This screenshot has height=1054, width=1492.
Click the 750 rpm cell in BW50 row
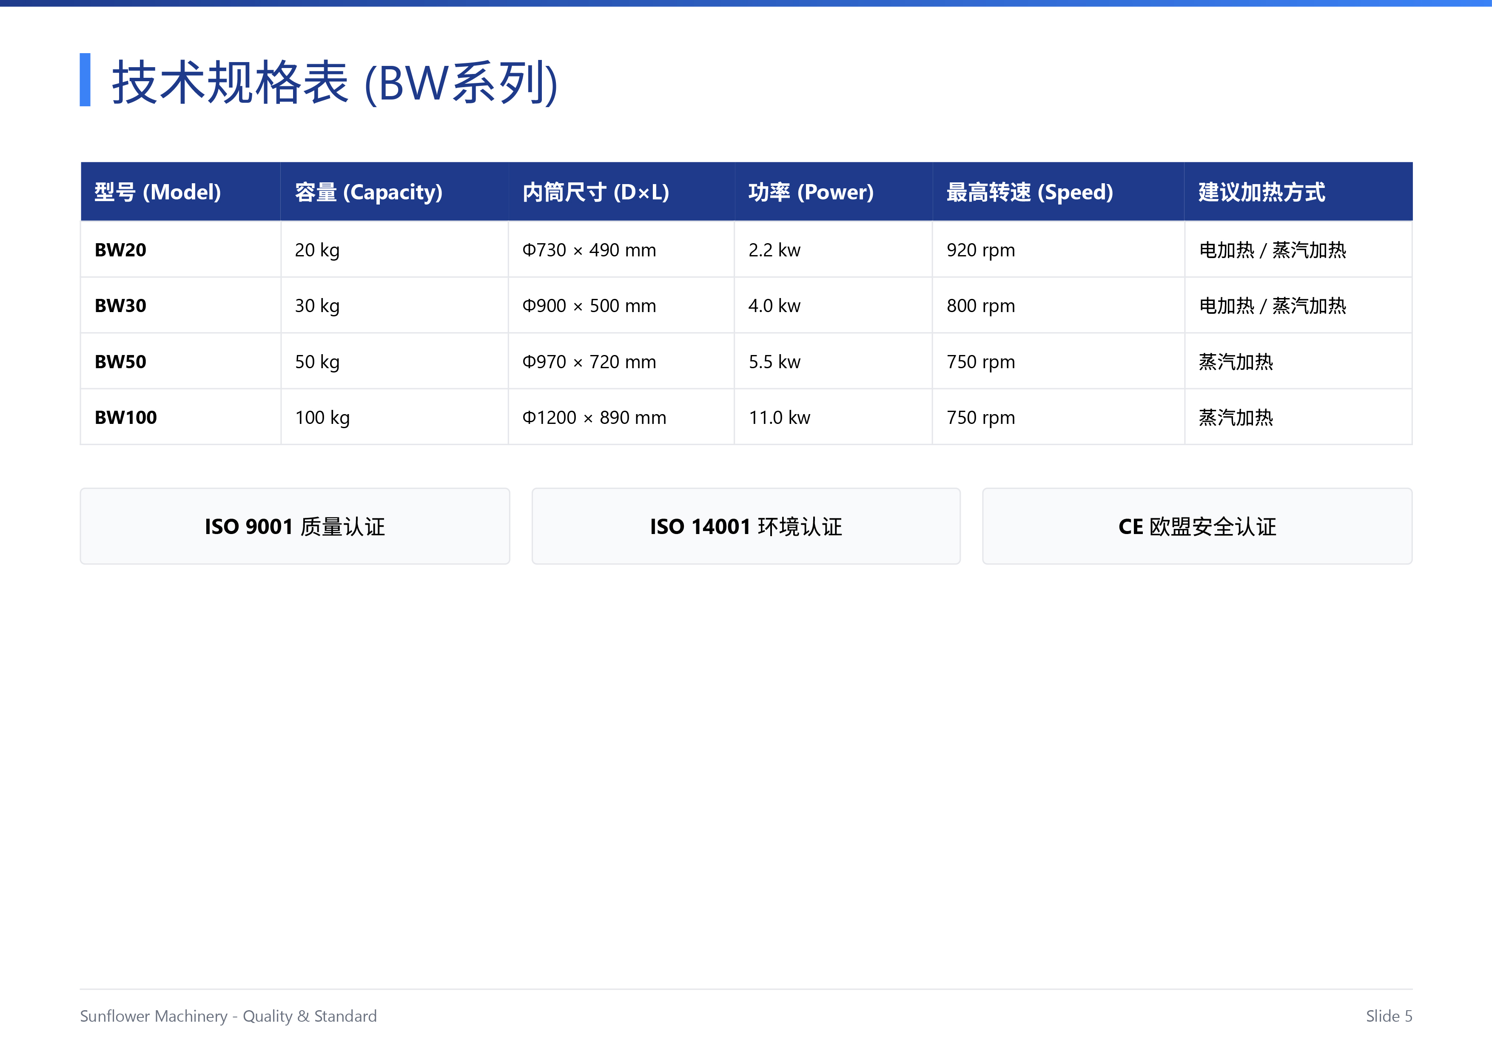pos(1059,361)
